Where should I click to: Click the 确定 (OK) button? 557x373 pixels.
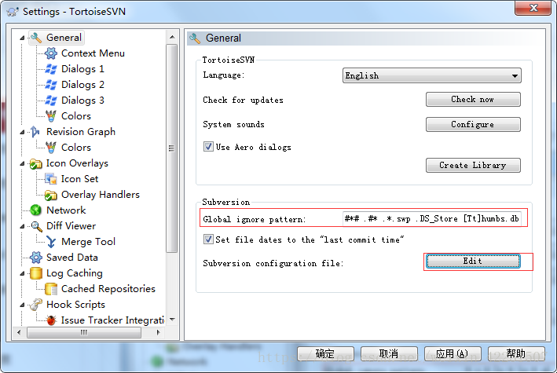coord(325,354)
